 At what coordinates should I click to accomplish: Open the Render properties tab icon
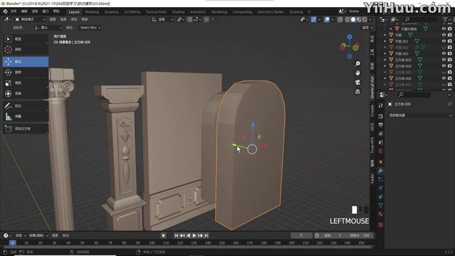(381, 117)
